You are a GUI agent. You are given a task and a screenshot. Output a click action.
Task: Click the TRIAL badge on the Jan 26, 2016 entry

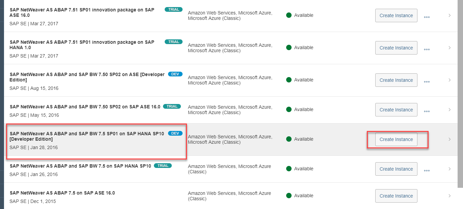(163, 166)
